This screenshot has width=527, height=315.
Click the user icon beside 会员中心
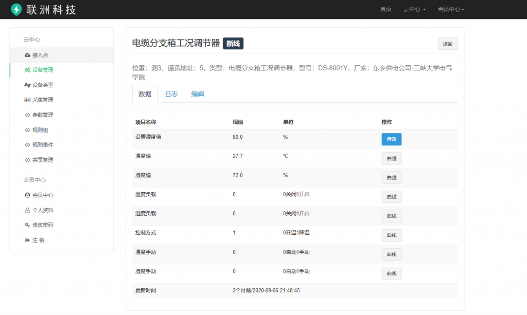[27, 195]
